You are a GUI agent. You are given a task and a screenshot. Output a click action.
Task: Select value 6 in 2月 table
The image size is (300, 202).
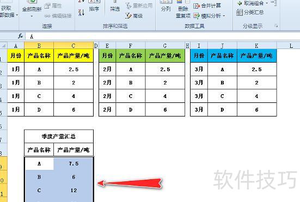(x=165, y=109)
